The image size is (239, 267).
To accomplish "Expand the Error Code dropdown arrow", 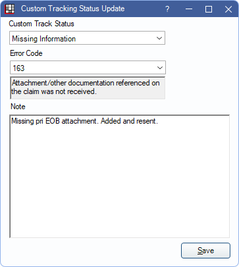I will pyautogui.click(x=160, y=68).
